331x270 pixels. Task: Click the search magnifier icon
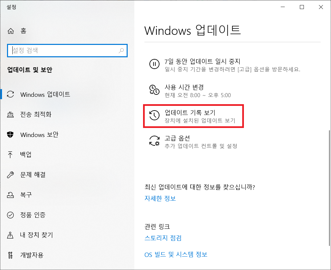[121, 51]
